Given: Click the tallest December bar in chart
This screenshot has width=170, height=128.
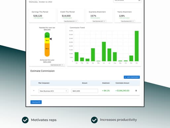Looking at the screenshot, I should pyautogui.click(x=137, y=46).
